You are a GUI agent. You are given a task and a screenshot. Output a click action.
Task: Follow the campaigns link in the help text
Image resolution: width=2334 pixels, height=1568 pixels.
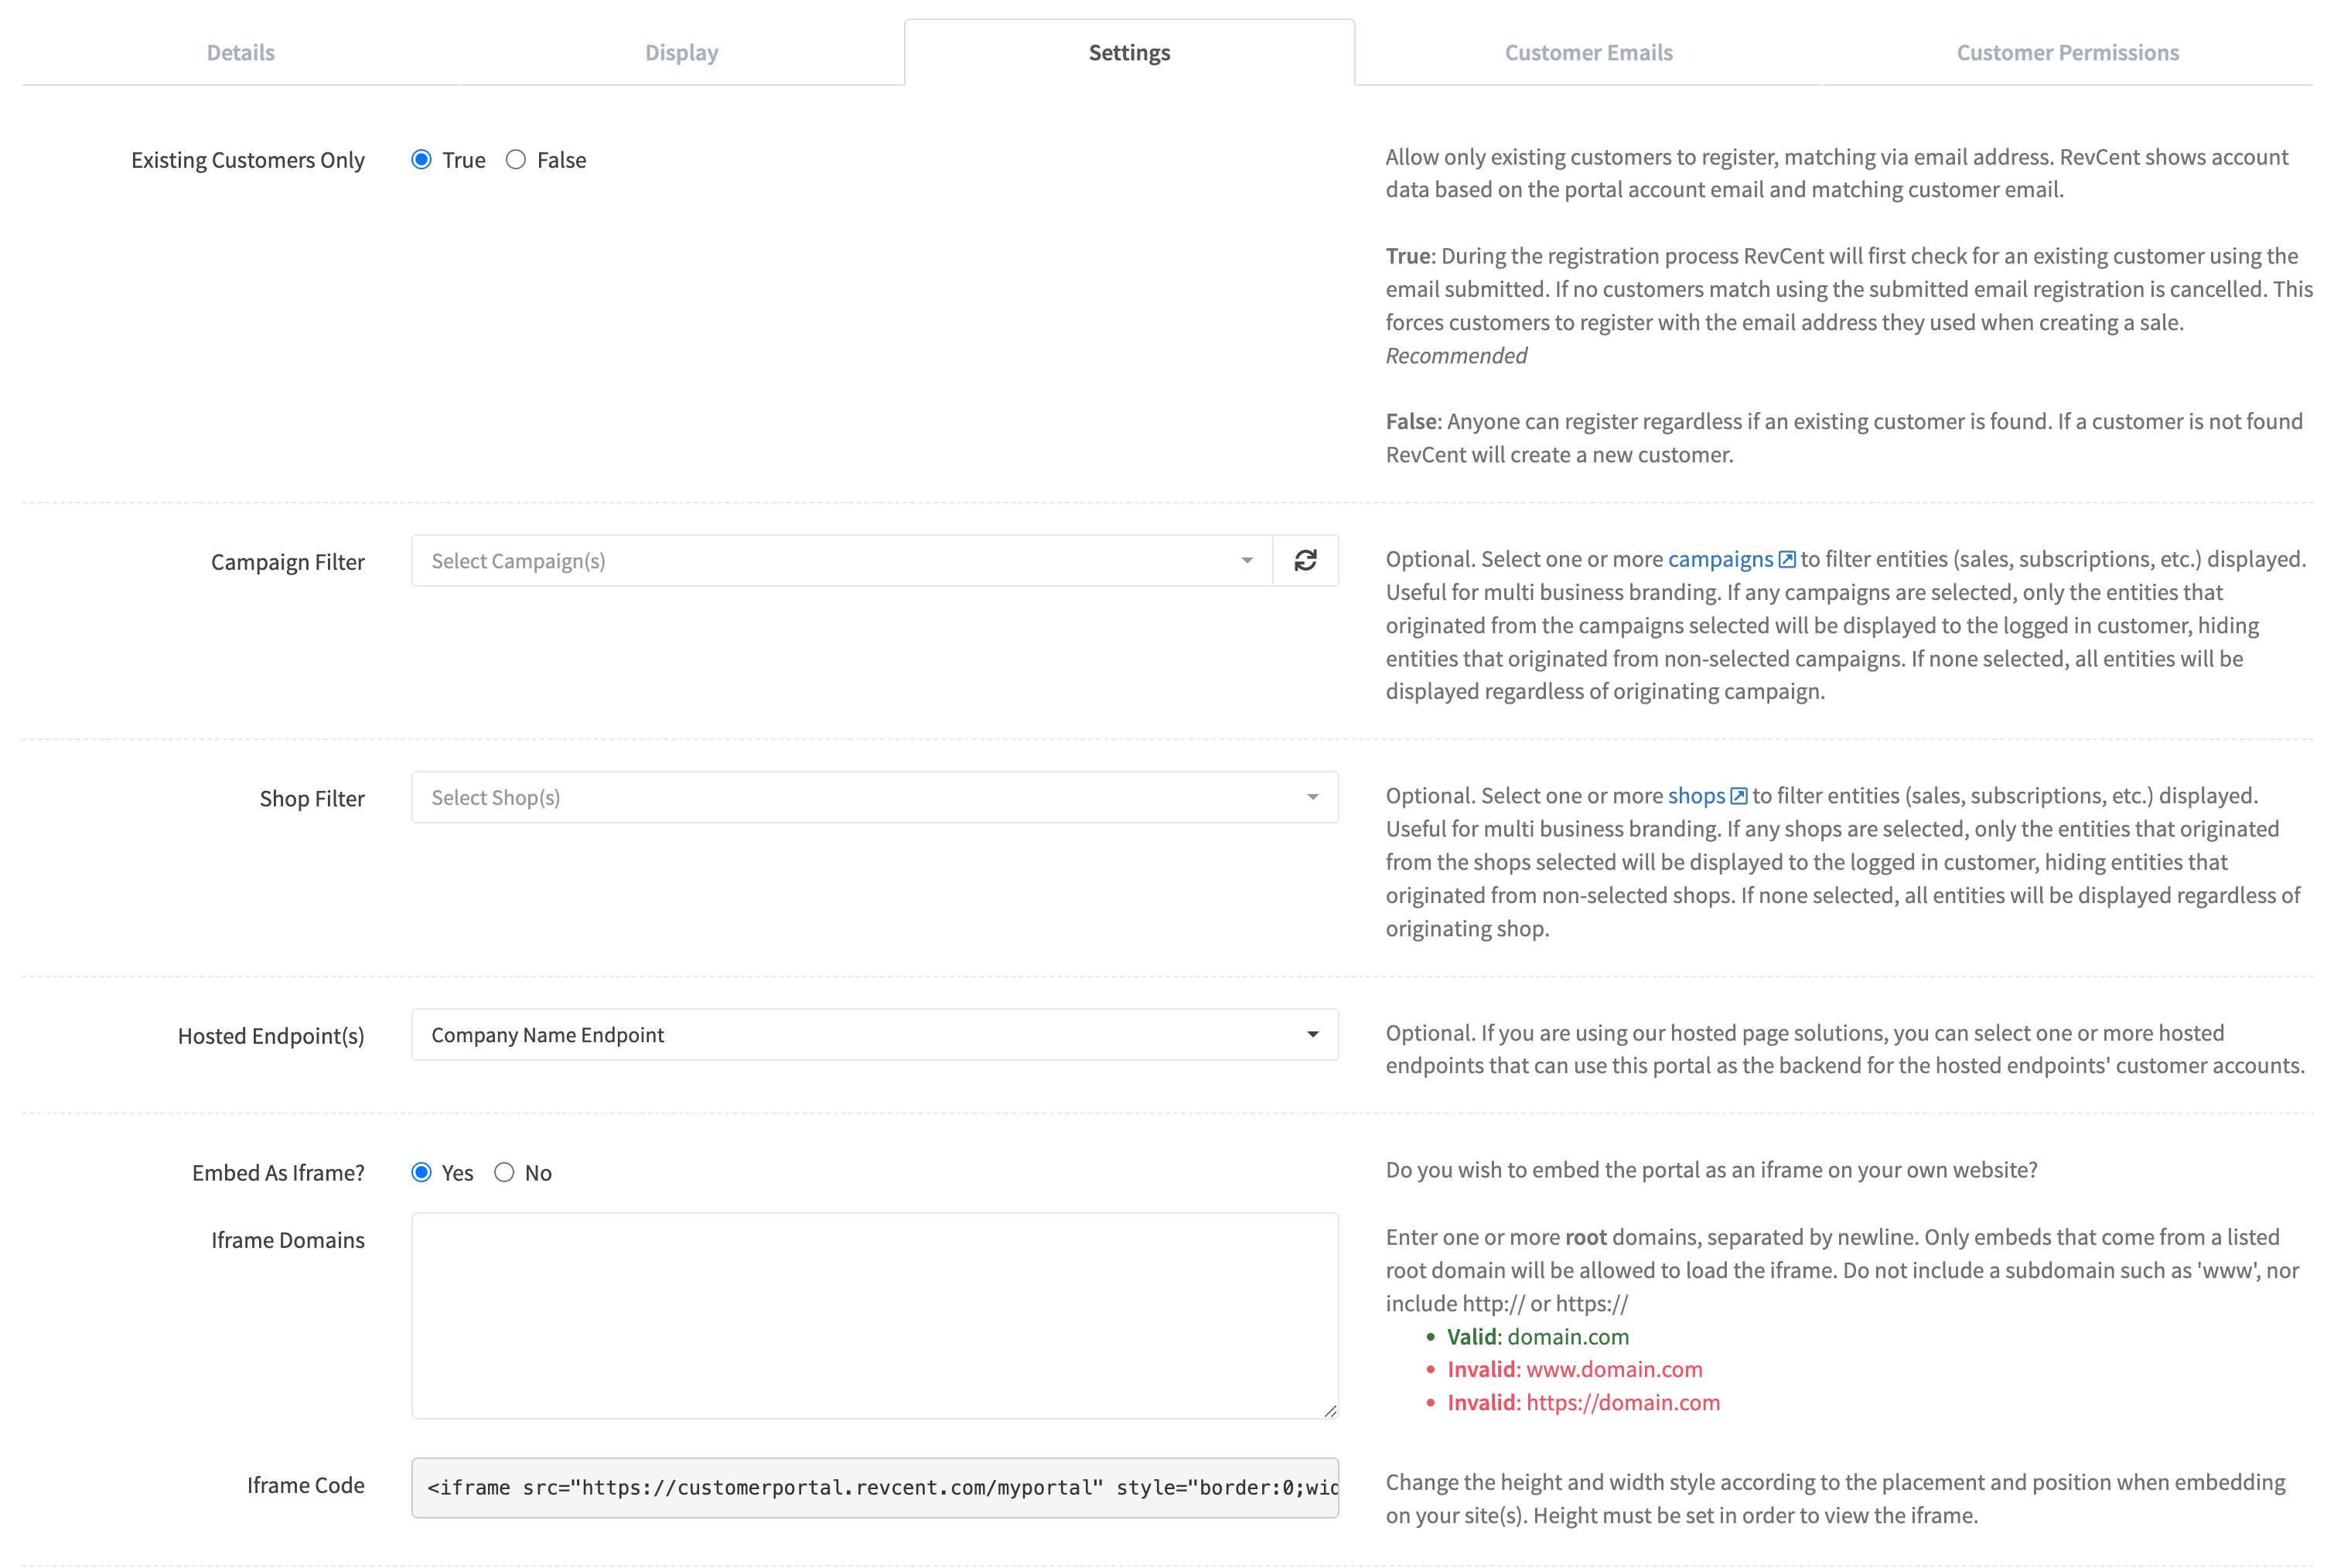click(x=1720, y=559)
